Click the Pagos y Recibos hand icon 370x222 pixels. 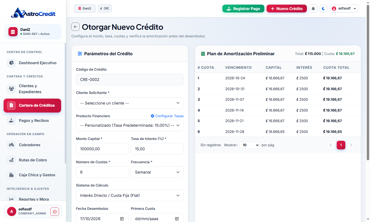tap(11, 120)
